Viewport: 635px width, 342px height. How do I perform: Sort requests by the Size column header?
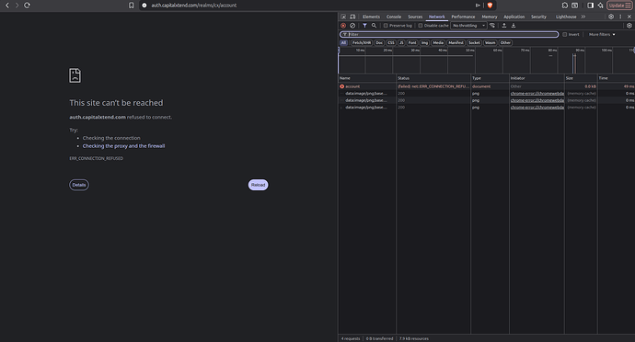tap(581, 78)
